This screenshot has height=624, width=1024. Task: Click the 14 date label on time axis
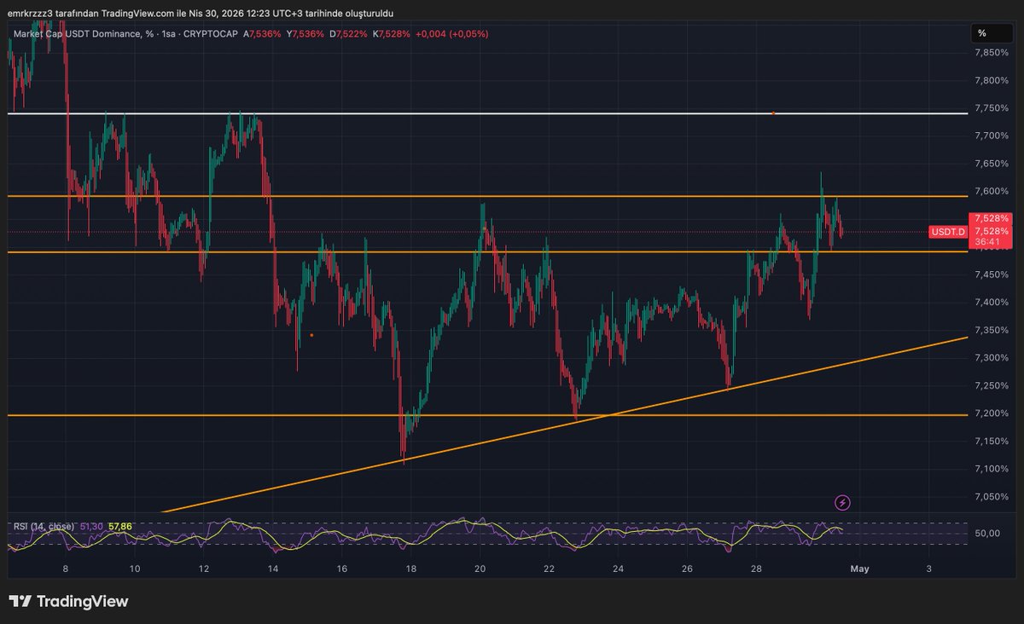272,569
